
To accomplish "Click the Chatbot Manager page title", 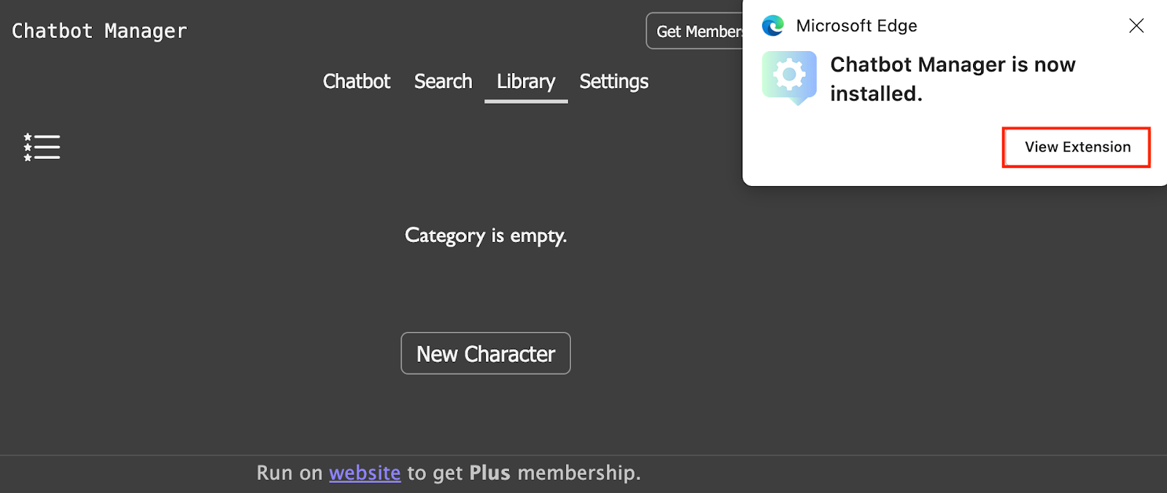I will 100,31.
